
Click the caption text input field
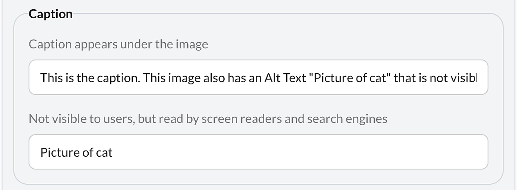click(258, 78)
